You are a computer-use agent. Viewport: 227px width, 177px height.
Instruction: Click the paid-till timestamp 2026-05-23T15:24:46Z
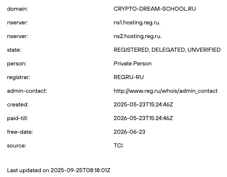click(x=143, y=118)
